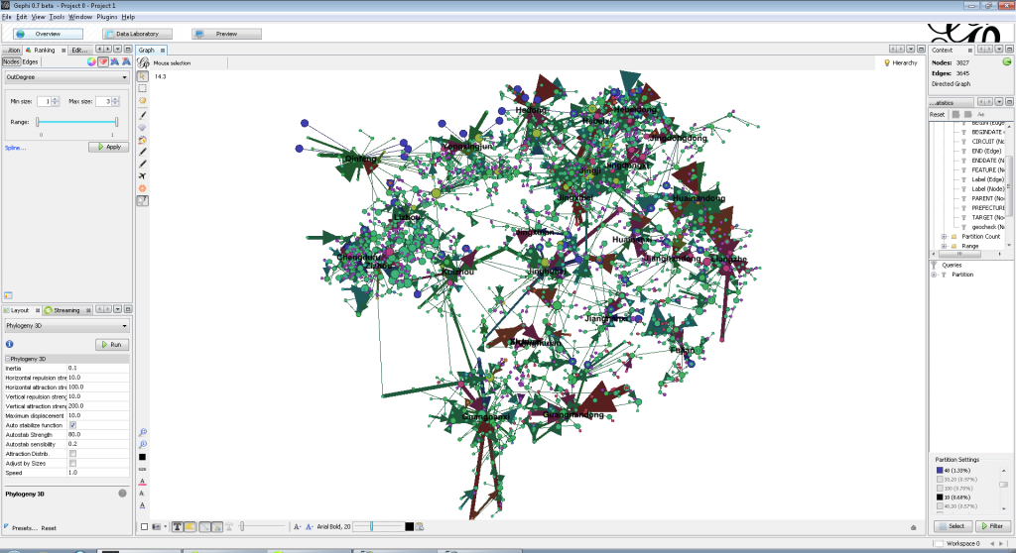
Task: Collapse the Phylogeny 3D properties section
Action: [8, 359]
